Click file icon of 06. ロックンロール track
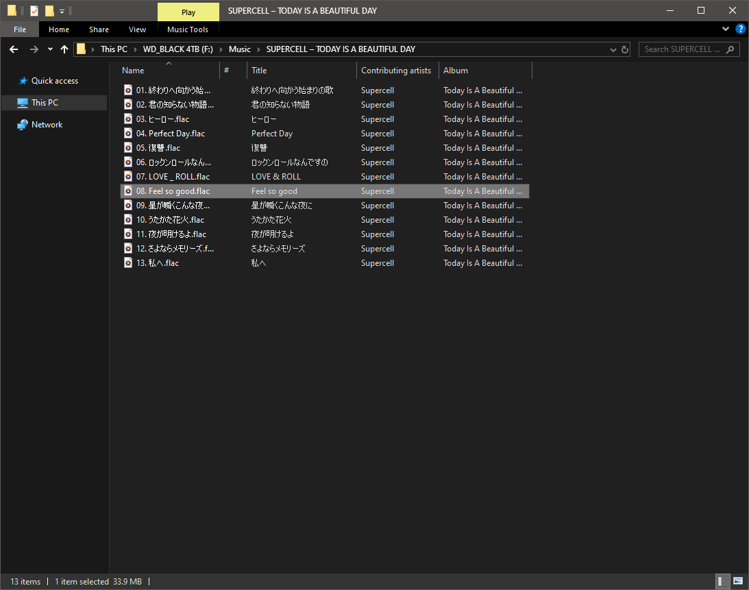The height and width of the screenshot is (590, 749). click(128, 162)
